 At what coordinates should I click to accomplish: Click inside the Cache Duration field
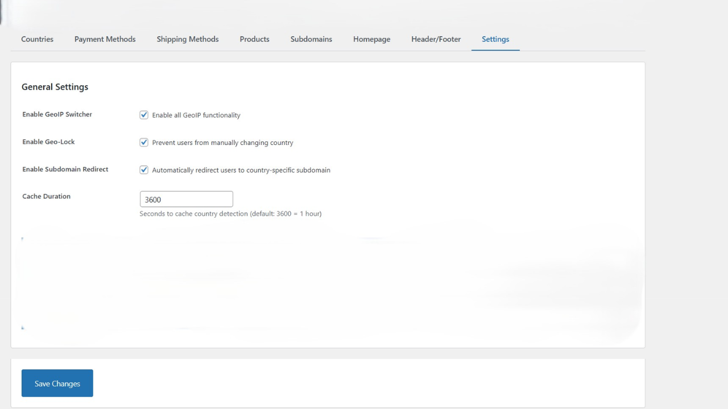(186, 199)
